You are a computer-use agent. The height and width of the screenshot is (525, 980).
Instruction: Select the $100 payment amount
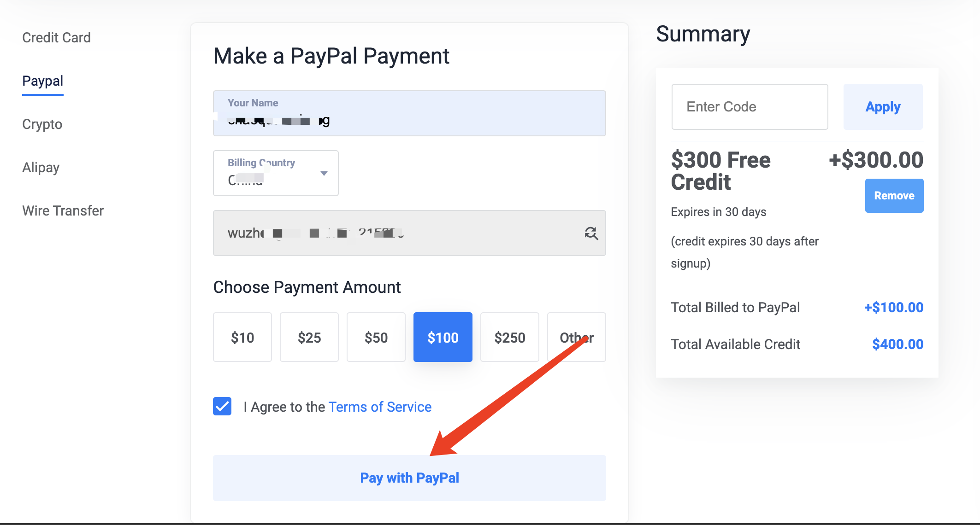pyautogui.click(x=443, y=337)
